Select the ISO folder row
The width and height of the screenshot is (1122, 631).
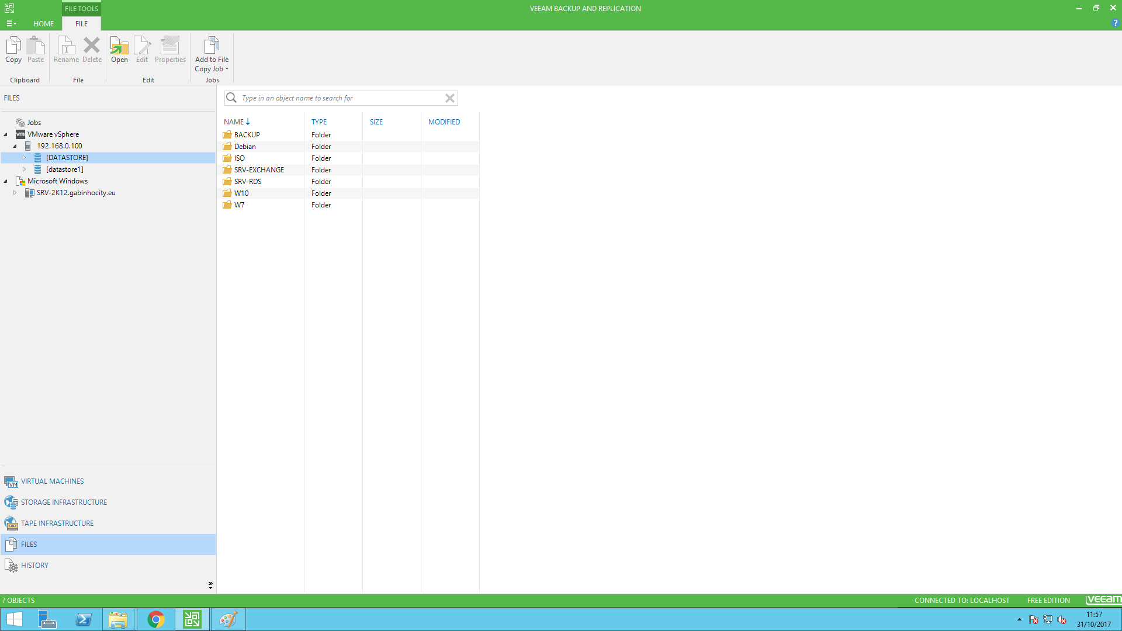(349, 158)
